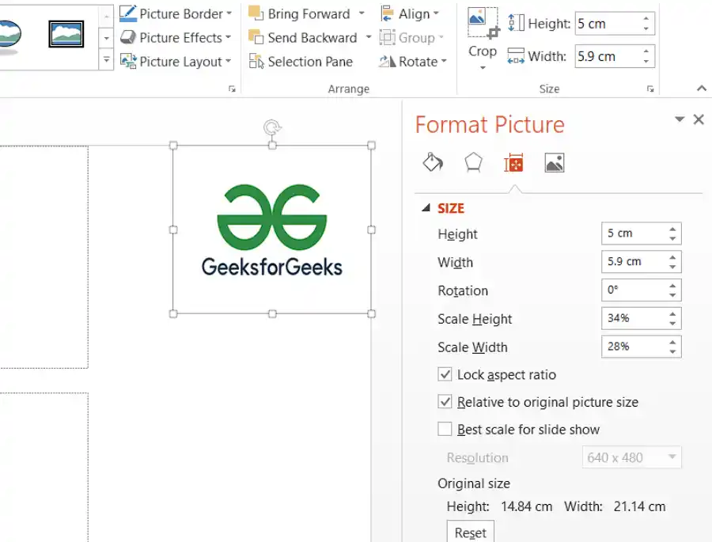The width and height of the screenshot is (712, 542).
Task: Click the picture's top-left resize handle
Action: [x=173, y=146]
